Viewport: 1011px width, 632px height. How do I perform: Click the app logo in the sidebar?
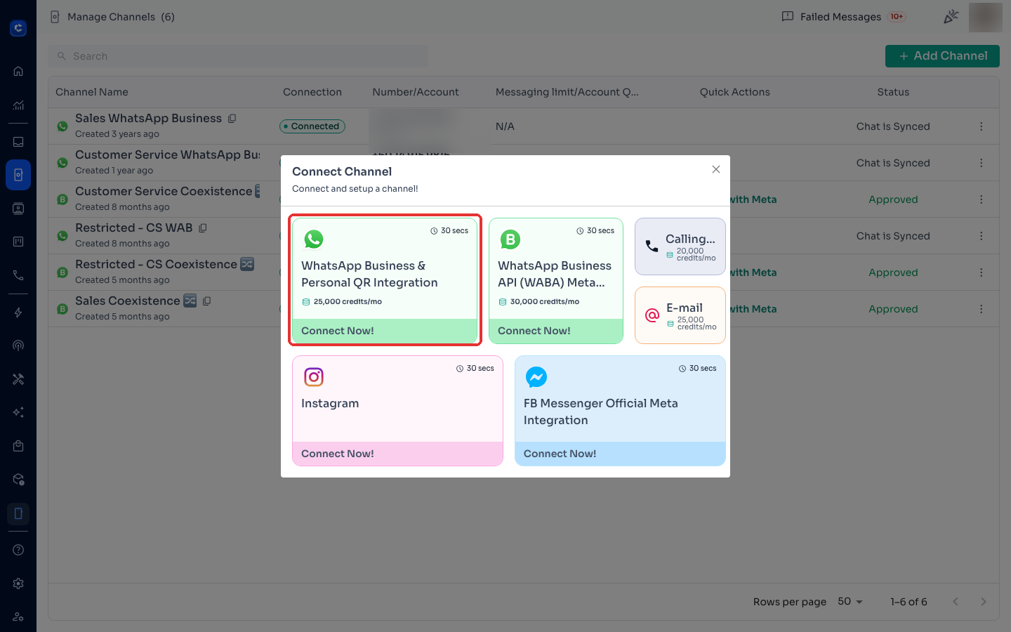click(18, 28)
